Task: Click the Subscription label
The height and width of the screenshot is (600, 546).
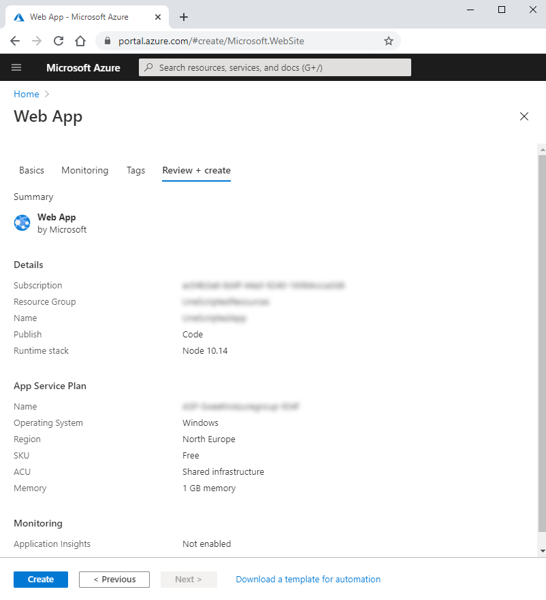Action: (38, 286)
